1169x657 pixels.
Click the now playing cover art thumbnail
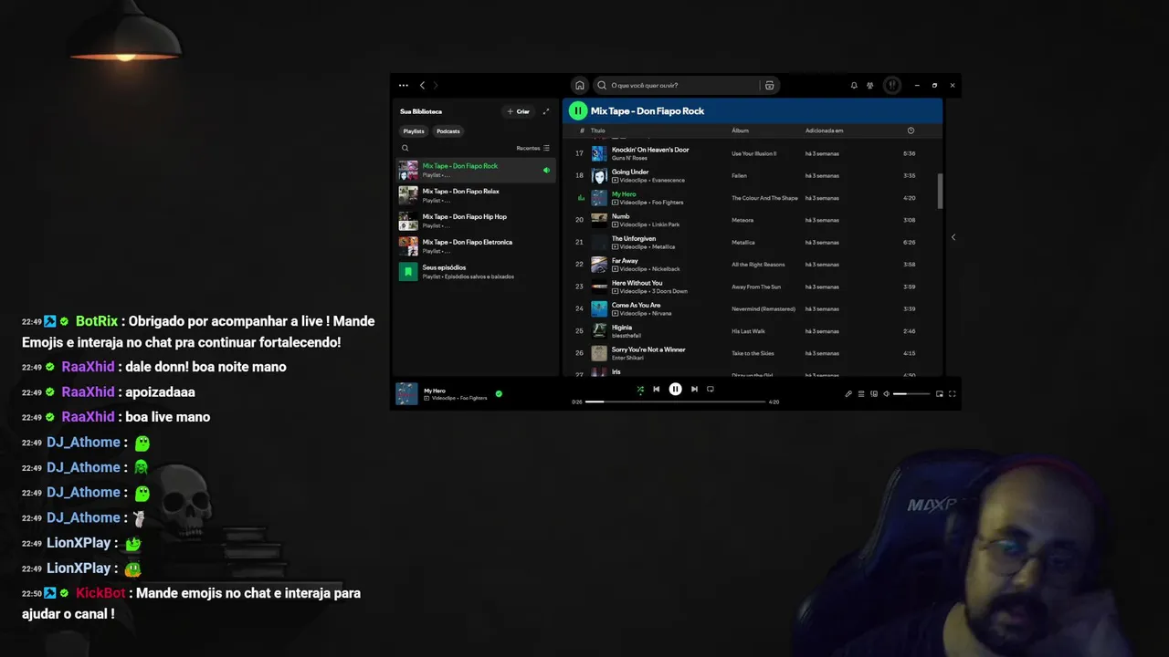click(x=406, y=393)
